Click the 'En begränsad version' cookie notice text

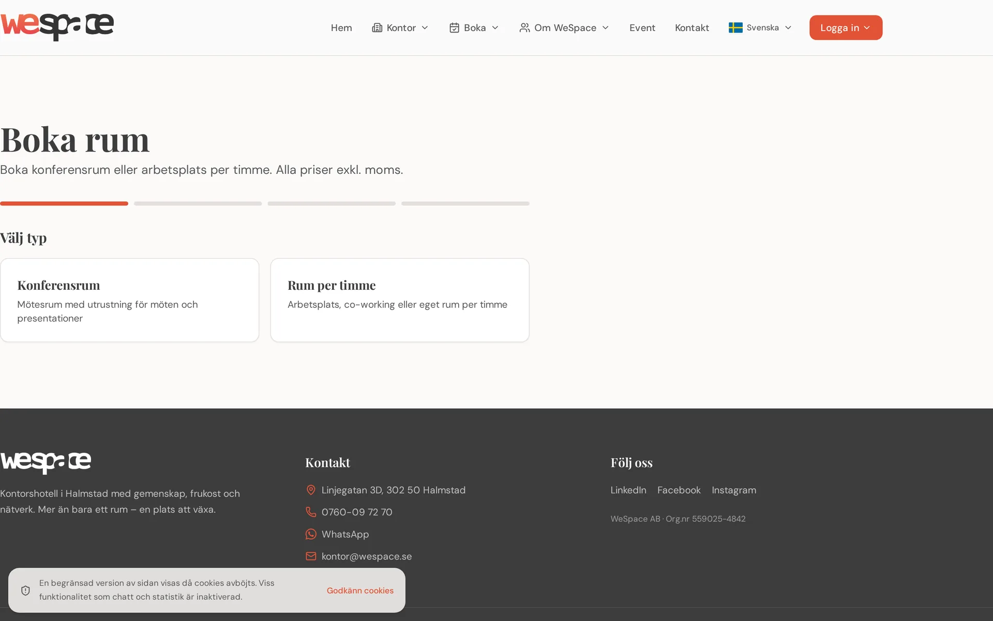tap(157, 590)
